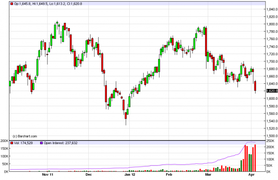Image resolution: width=278 pixels, height=180 pixels.
Task: Click the 'Mar' date axis label
Action: pyautogui.click(x=208, y=174)
